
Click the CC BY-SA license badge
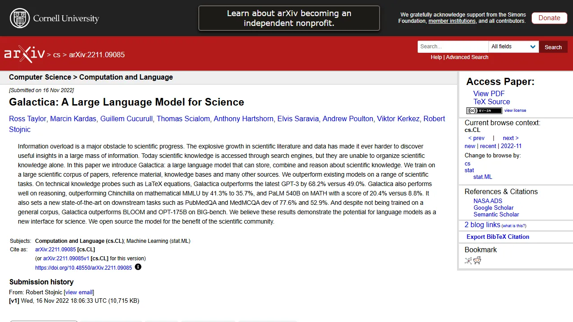(484, 110)
